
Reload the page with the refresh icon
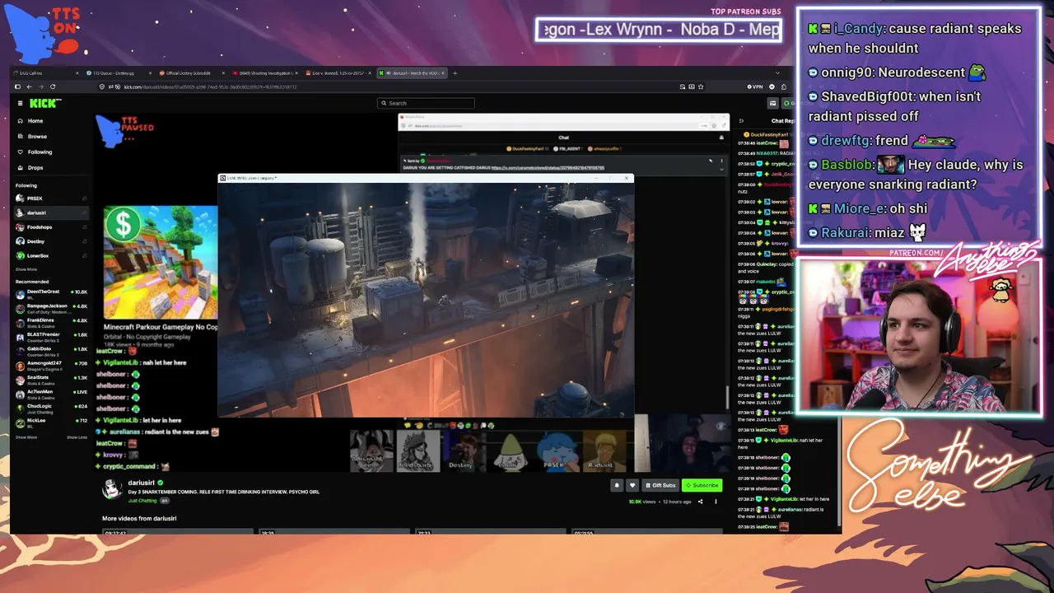(x=53, y=86)
